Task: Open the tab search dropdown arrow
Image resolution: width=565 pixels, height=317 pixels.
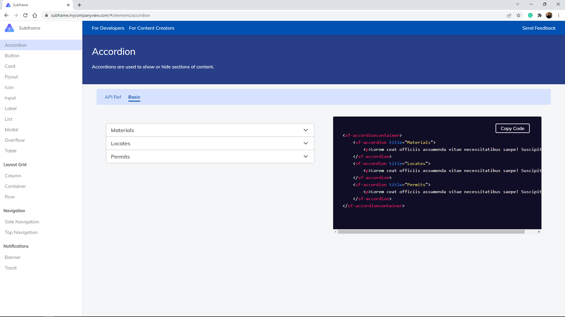Action: (518, 4)
